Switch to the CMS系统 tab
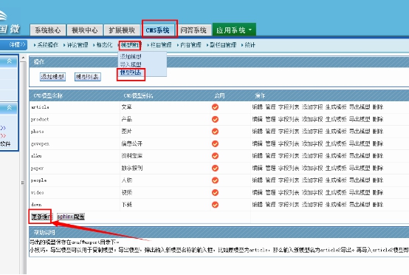This screenshot has width=409, height=275. tap(157, 30)
